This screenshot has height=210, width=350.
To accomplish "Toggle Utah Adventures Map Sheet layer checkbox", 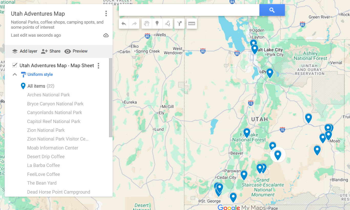I will (15, 65).
